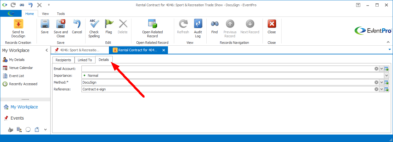Clear the Email Account field value
Viewport: 393px width, 142px height.
(x=376, y=69)
